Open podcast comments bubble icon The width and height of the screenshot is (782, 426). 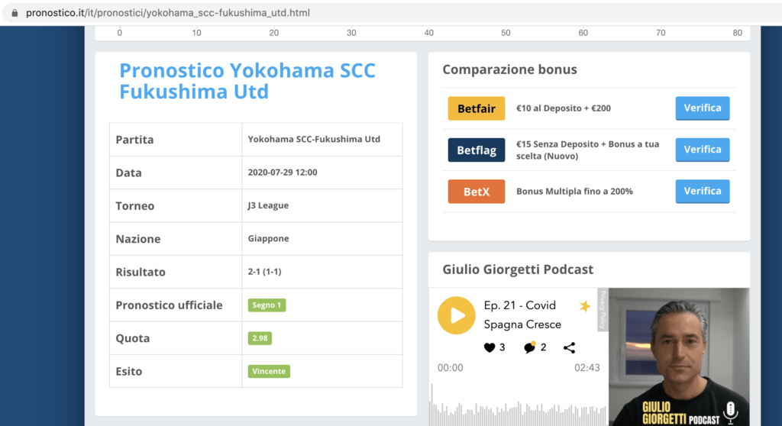click(x=530, y=347)
